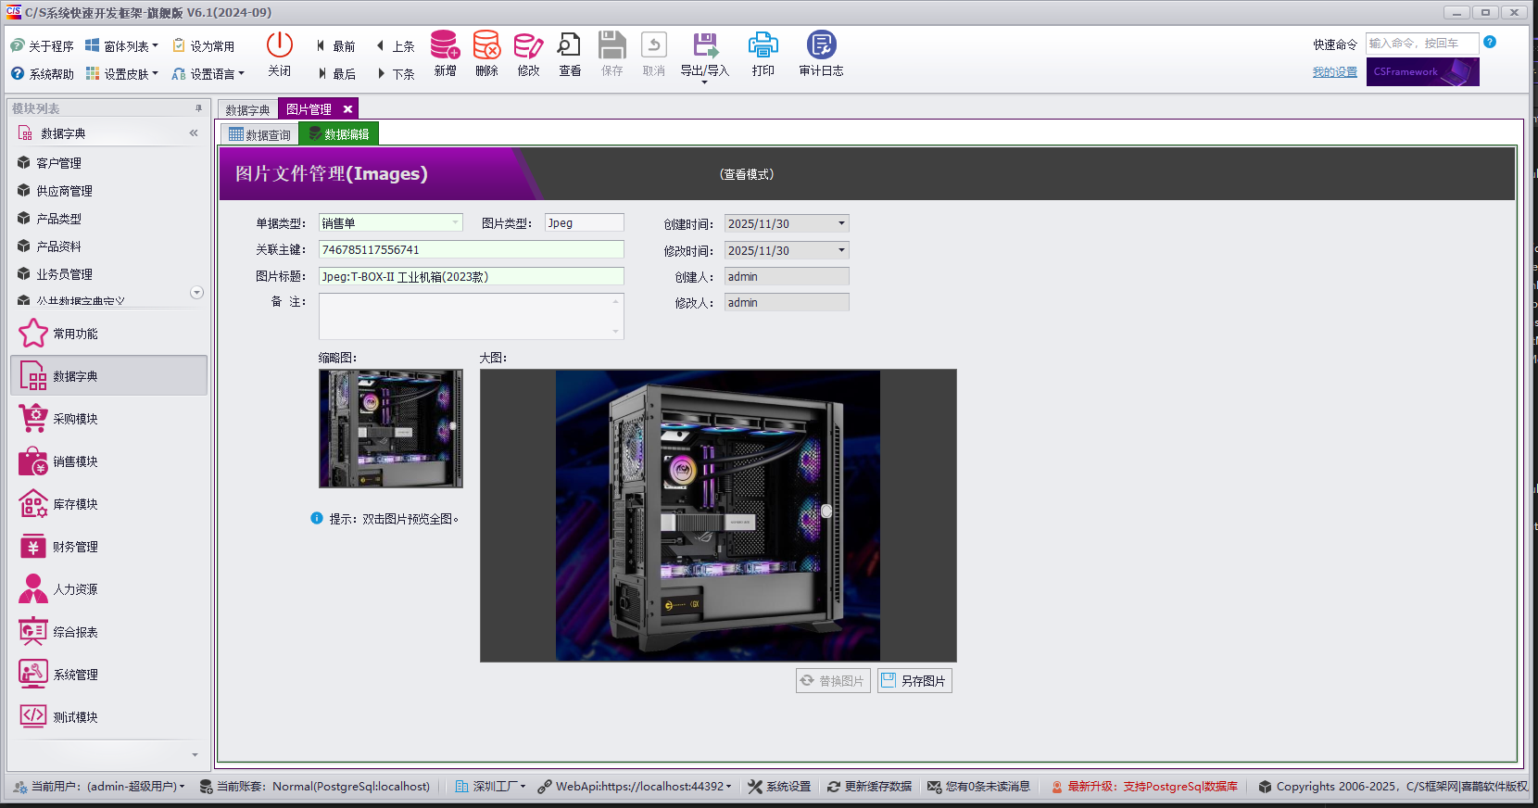Collapse the 数据字典 sidebar section
1538x808 pixels.
pyautogui.click(x=194, y=133)
